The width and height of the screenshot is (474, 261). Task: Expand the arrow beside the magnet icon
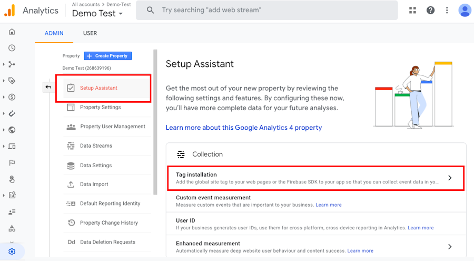tap(3, 113)
